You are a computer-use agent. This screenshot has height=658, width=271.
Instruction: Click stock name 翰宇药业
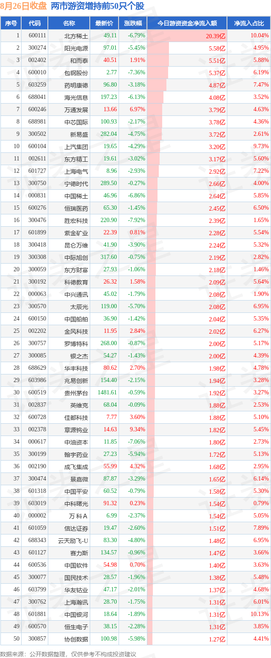76,455
